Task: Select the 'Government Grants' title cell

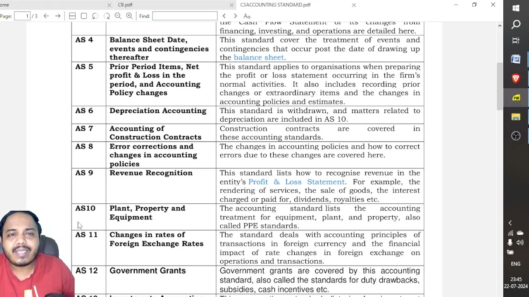Action: pyautogui.click(x=148, y=271)
